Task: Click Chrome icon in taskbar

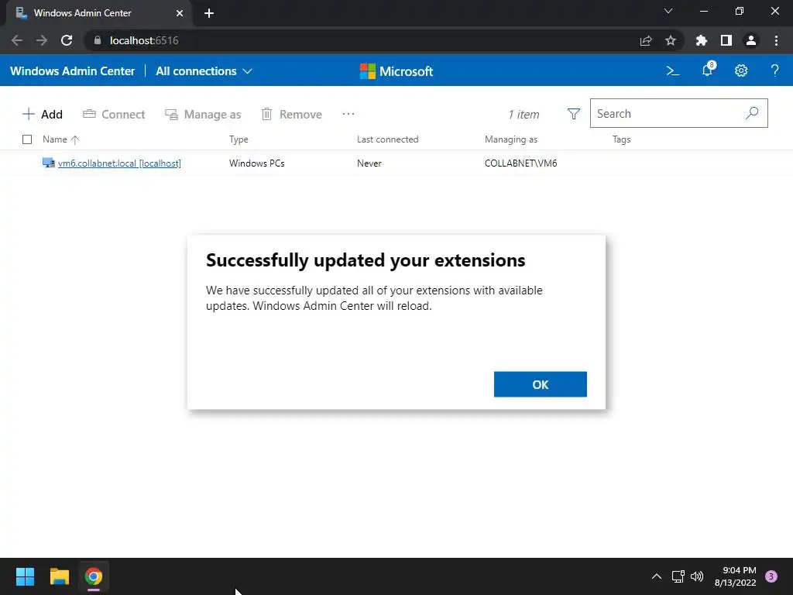Action: 94,576
